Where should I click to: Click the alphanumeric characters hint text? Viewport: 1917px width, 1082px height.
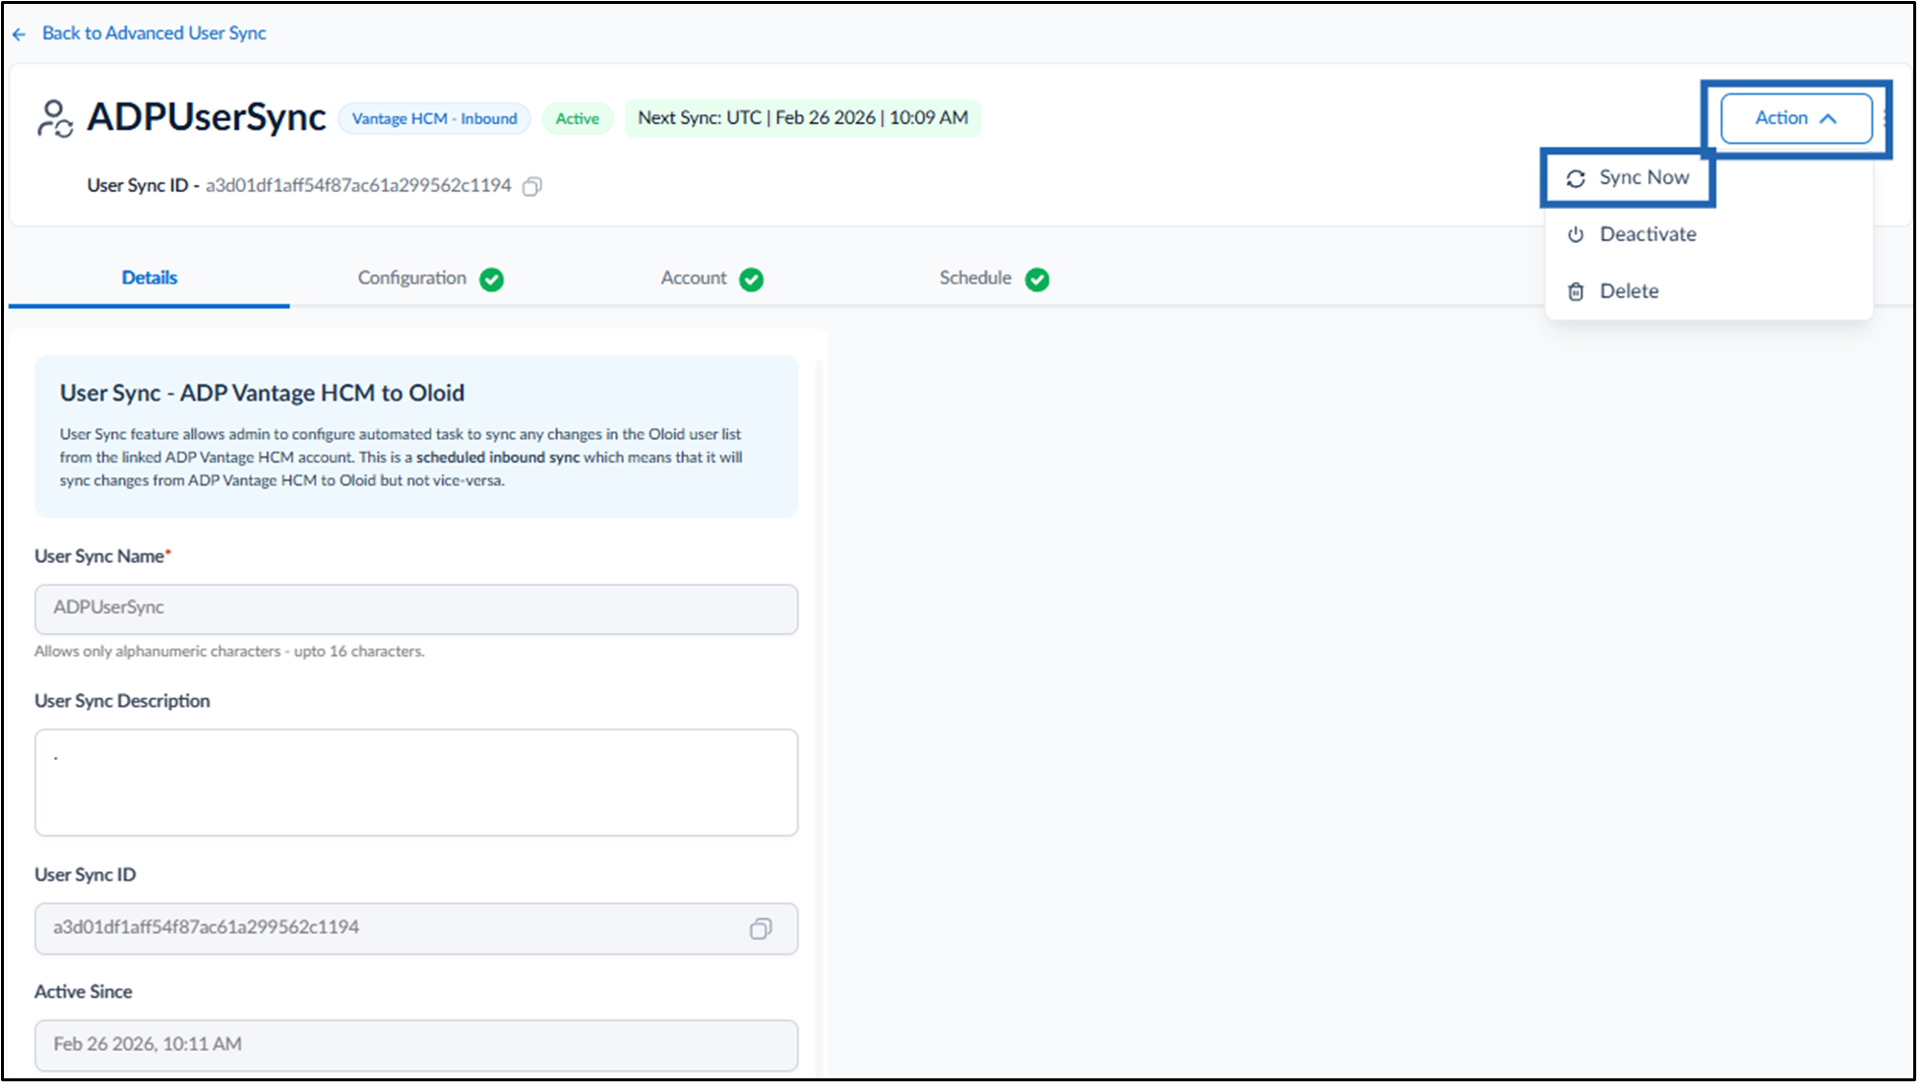pos(229,651)
